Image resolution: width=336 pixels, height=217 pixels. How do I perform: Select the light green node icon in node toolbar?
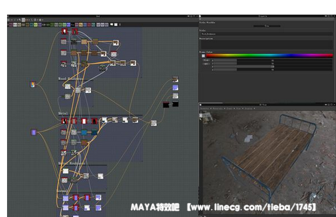click(36, 25)
